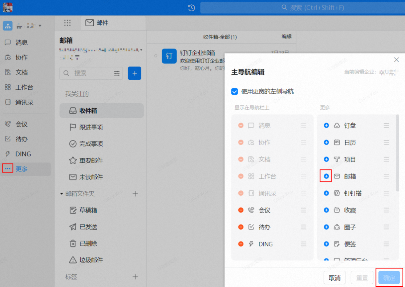Open the 已删除 folder
This screenshot has height=287, width=405.
pyautogui.click(x=102, y=243)
